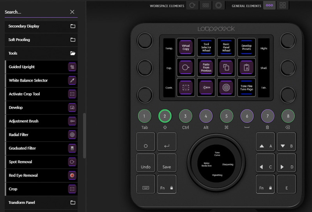Select round button 1 labeled Tab
Screen dimensions: 312x212
tap(144, 116)
